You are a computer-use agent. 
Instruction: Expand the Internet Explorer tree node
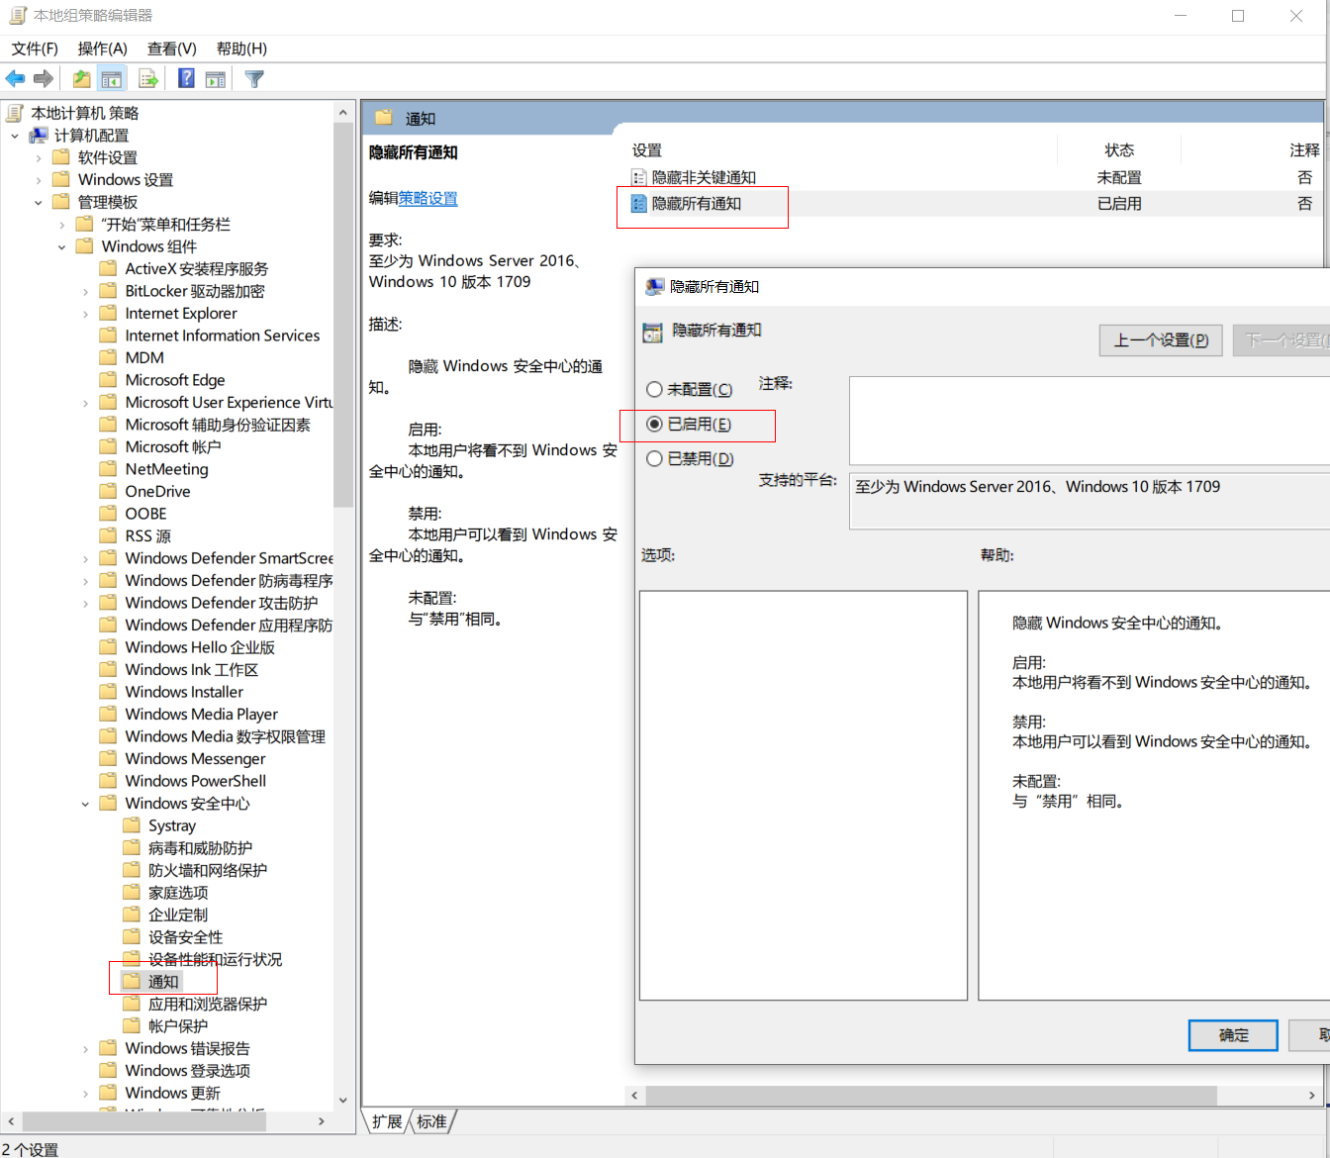click(x=85, y=314)
